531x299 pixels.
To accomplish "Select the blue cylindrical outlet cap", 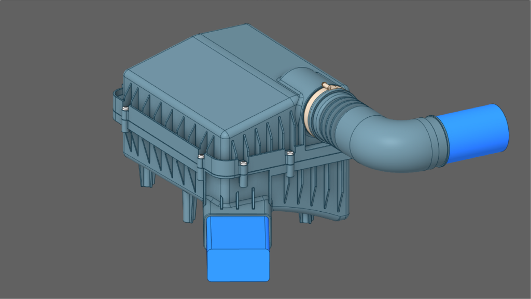I will (474, 134).
